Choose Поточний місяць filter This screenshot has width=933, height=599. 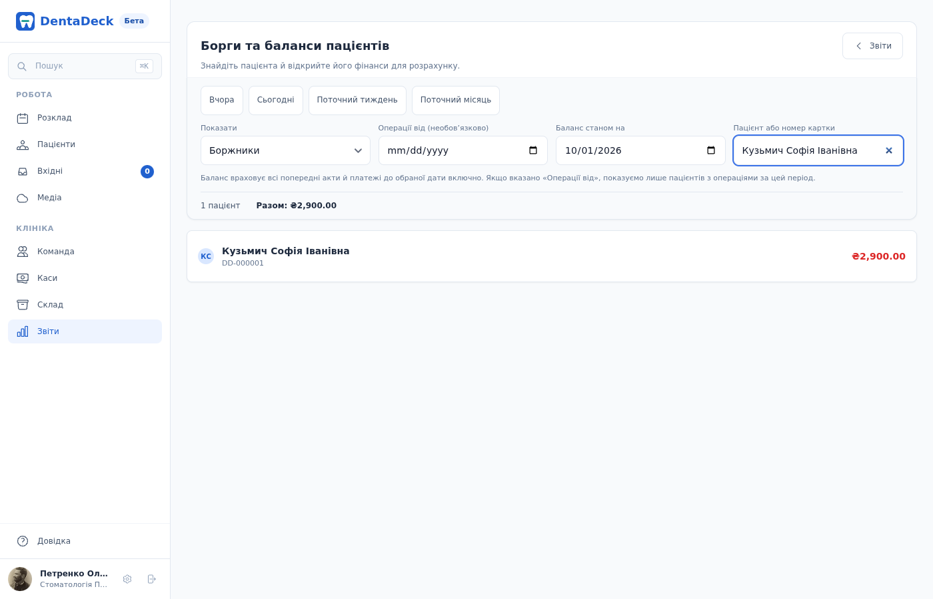click(456, 100)
